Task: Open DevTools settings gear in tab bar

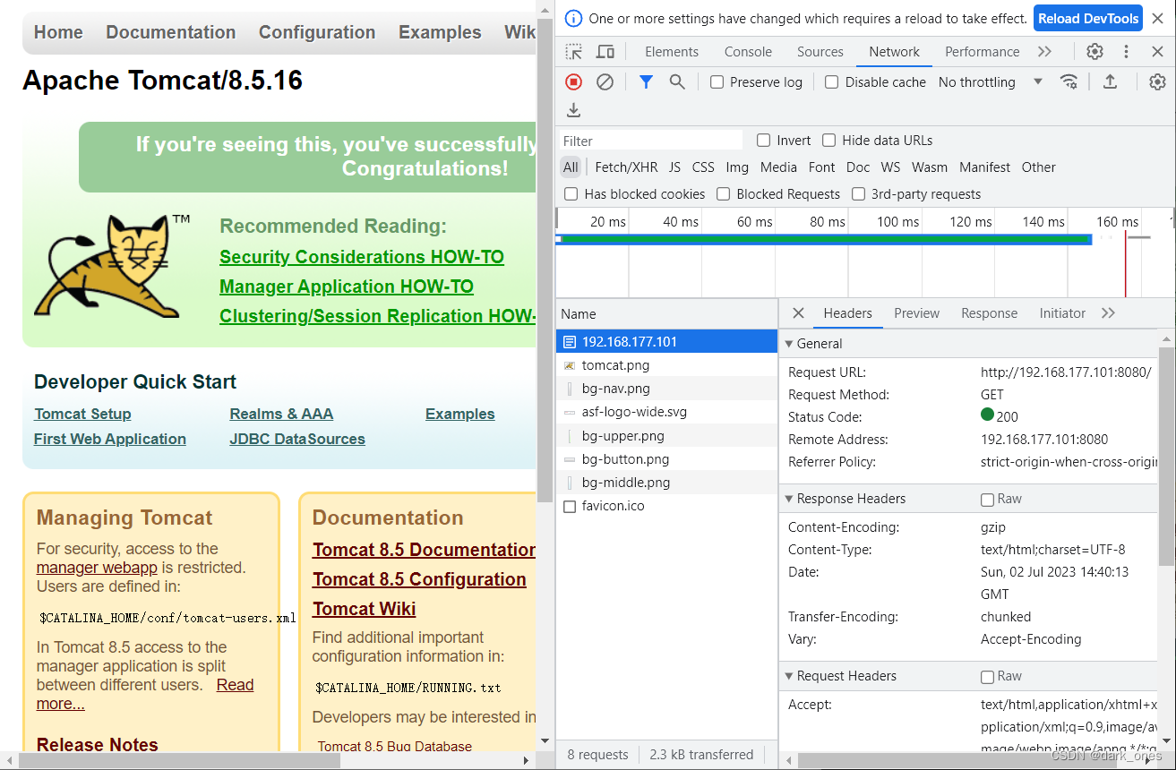Action: 1094,52
